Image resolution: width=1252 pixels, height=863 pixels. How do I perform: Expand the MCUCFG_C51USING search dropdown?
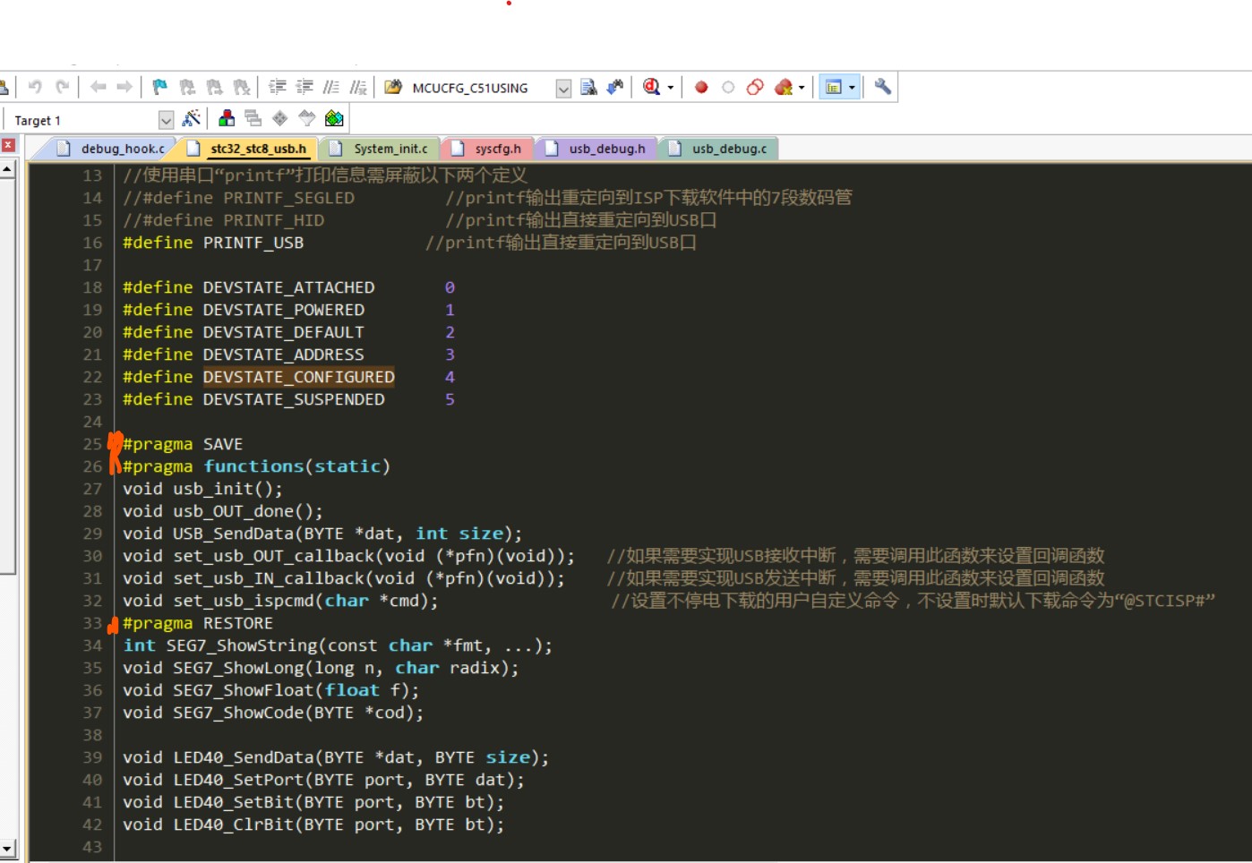(x=563, y=88)
